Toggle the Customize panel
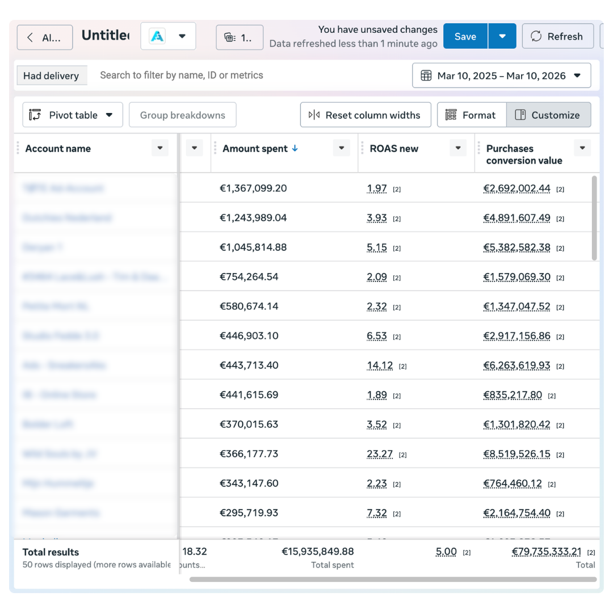This screenshot has height=613, width=613. [x=548, y=115]
